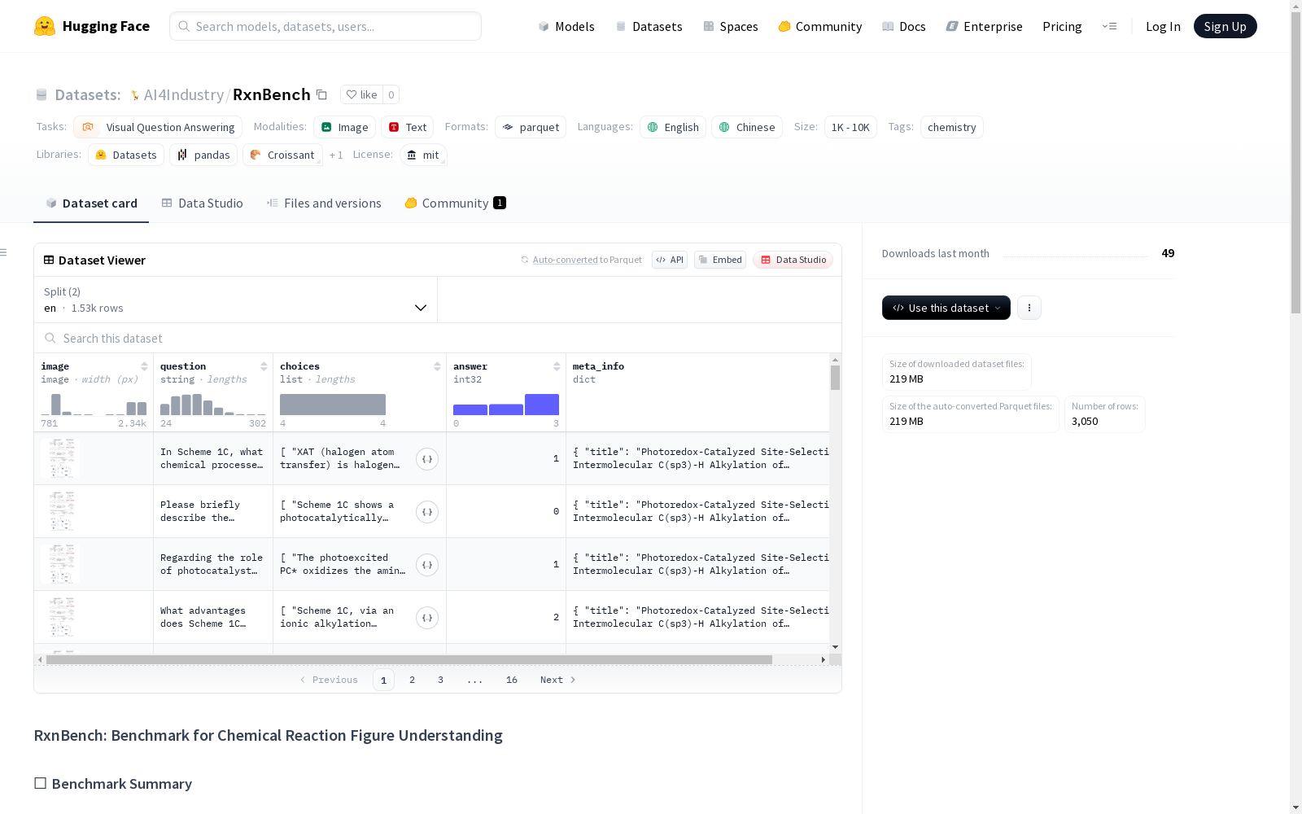Copy the dataset name RxnBench to clipboard
Screen dimensions: 1302x814
tap(321, 94)
